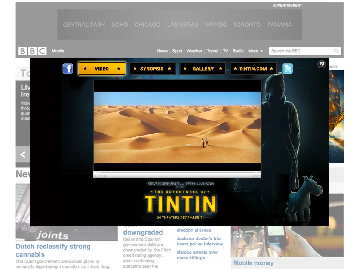Open Travel in BBC navigation

click(x=212, y=51)
